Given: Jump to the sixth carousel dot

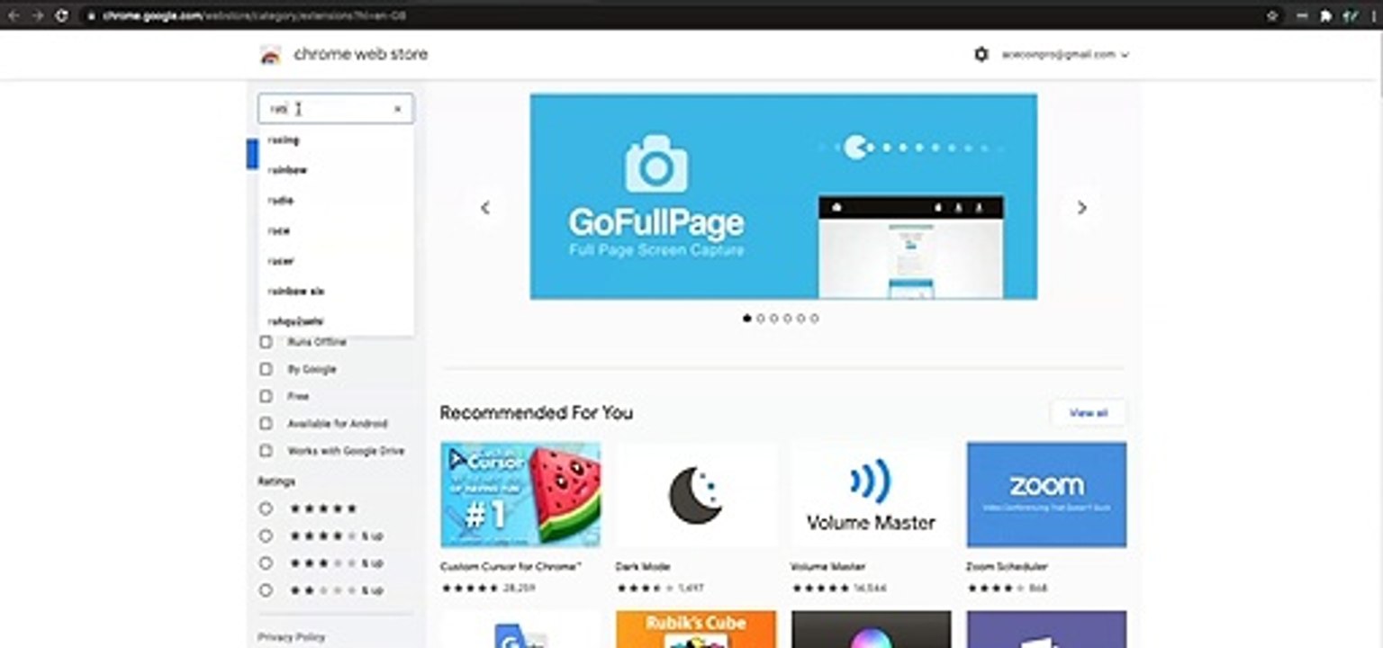Looking at the screenshot, I should pyautogui.click(x=815, y=319).
